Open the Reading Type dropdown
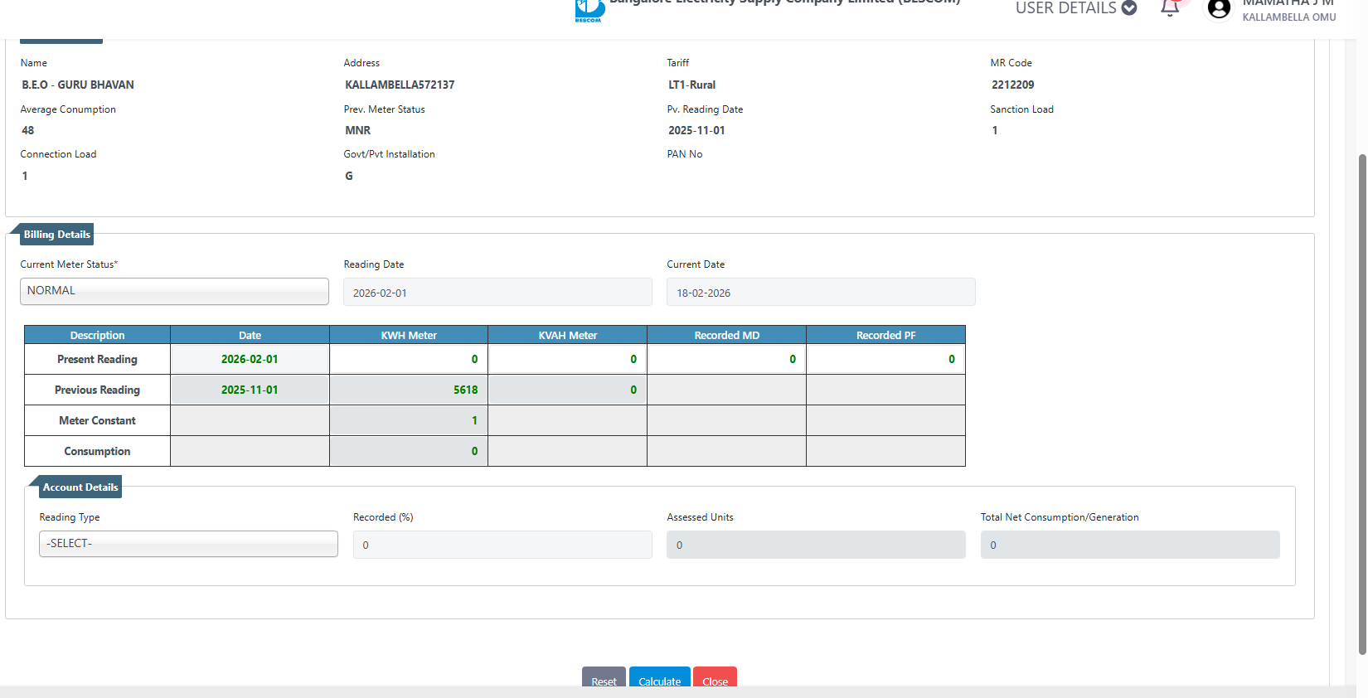The width and height of the screenshot is (1368, 698). pos(188,544)
